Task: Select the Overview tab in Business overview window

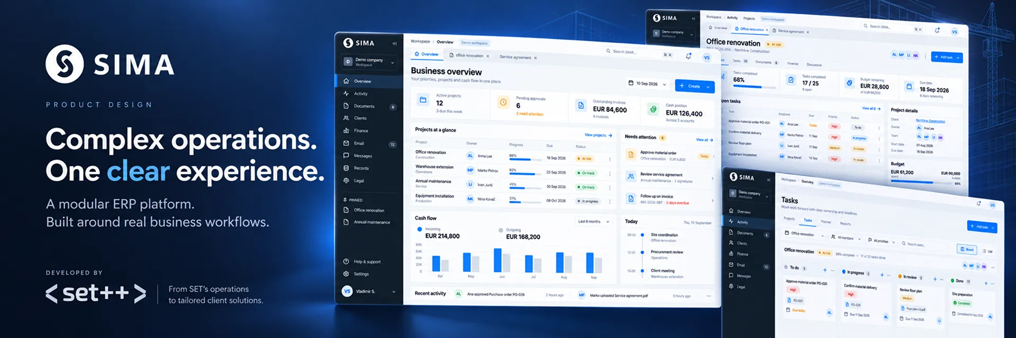Action: (427, 54)
